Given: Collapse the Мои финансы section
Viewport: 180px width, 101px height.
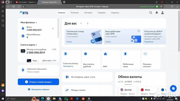Looking at the screenshot, I should click(36, 22).
